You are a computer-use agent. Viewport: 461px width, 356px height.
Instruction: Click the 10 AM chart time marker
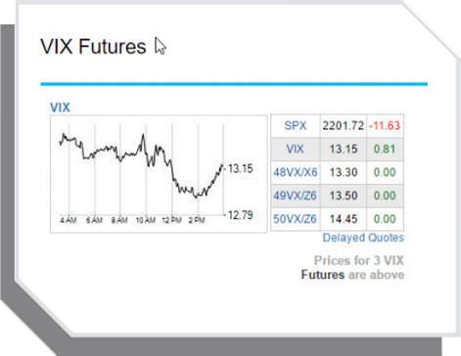tap(146, 220)
